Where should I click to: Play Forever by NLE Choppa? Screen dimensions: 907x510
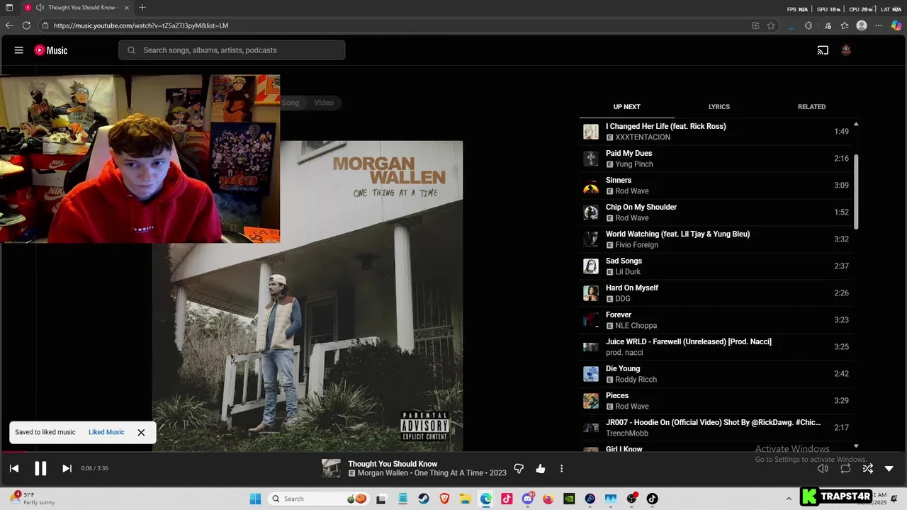pyautogui.click(x=716, y=320)
